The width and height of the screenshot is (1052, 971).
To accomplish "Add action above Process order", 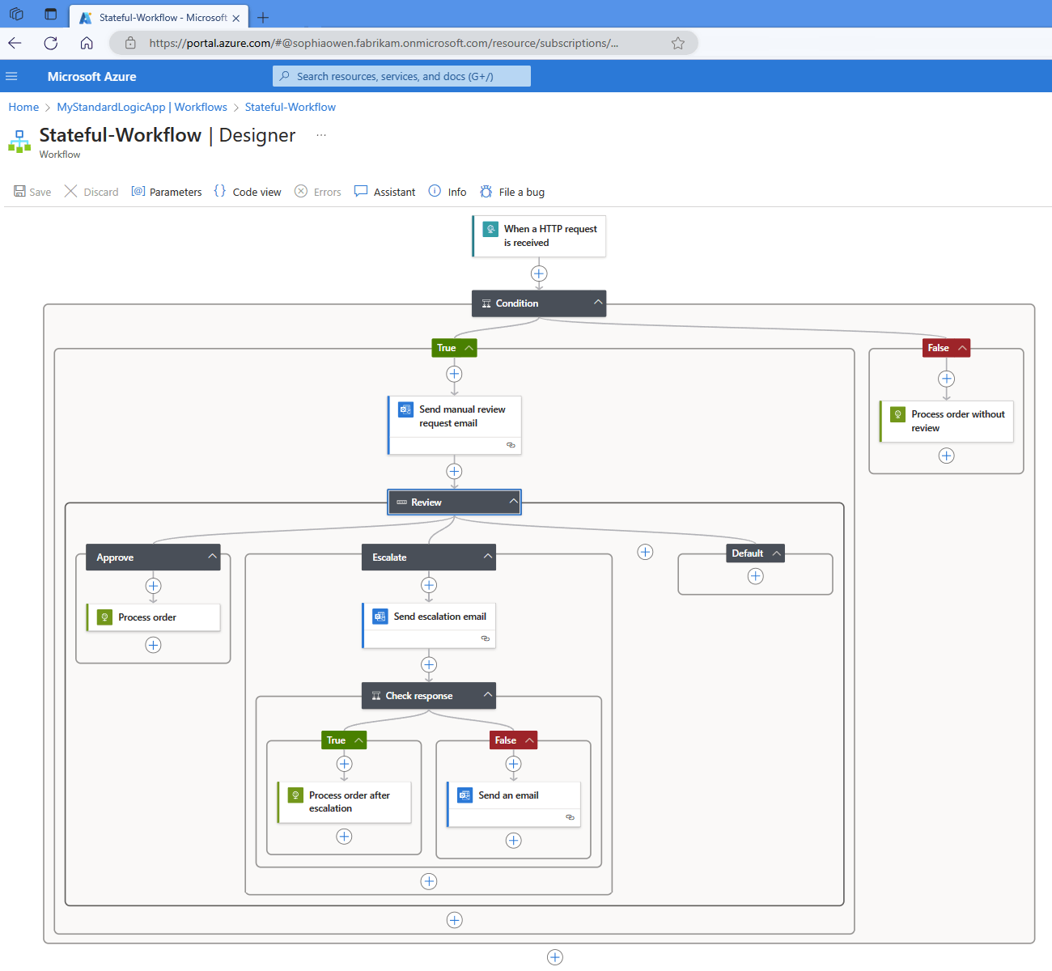I will click(153, 586).
